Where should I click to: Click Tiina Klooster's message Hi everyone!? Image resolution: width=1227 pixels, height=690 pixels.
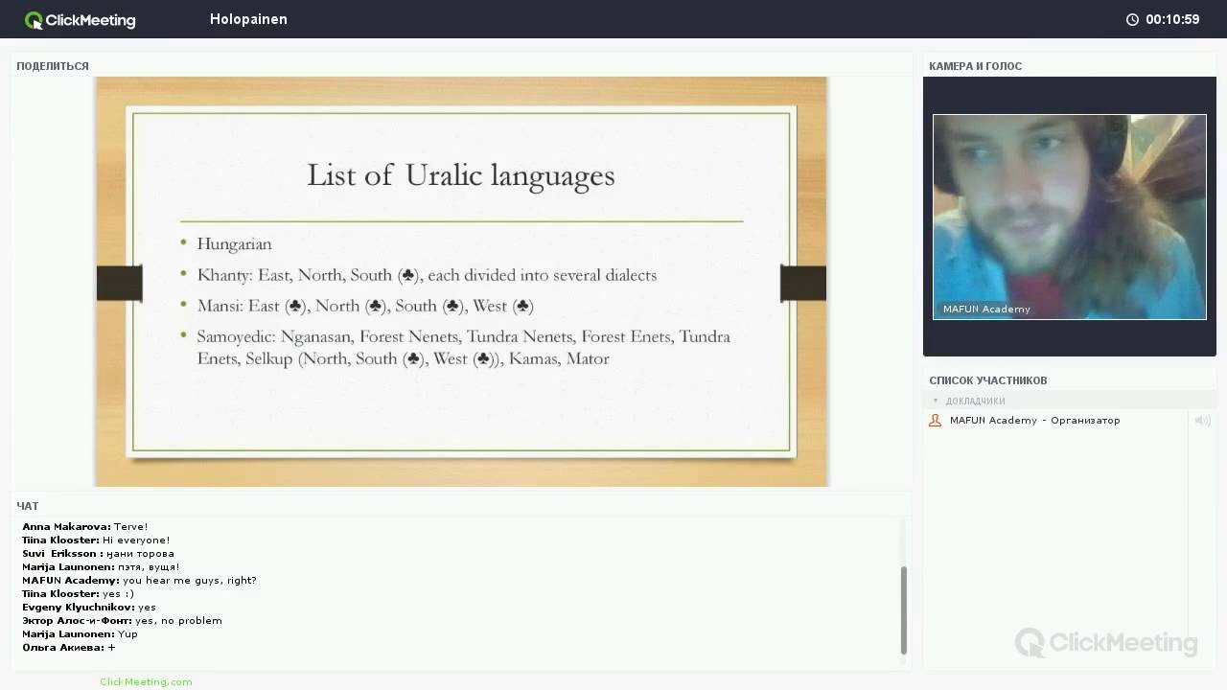(x=96, y=540)
